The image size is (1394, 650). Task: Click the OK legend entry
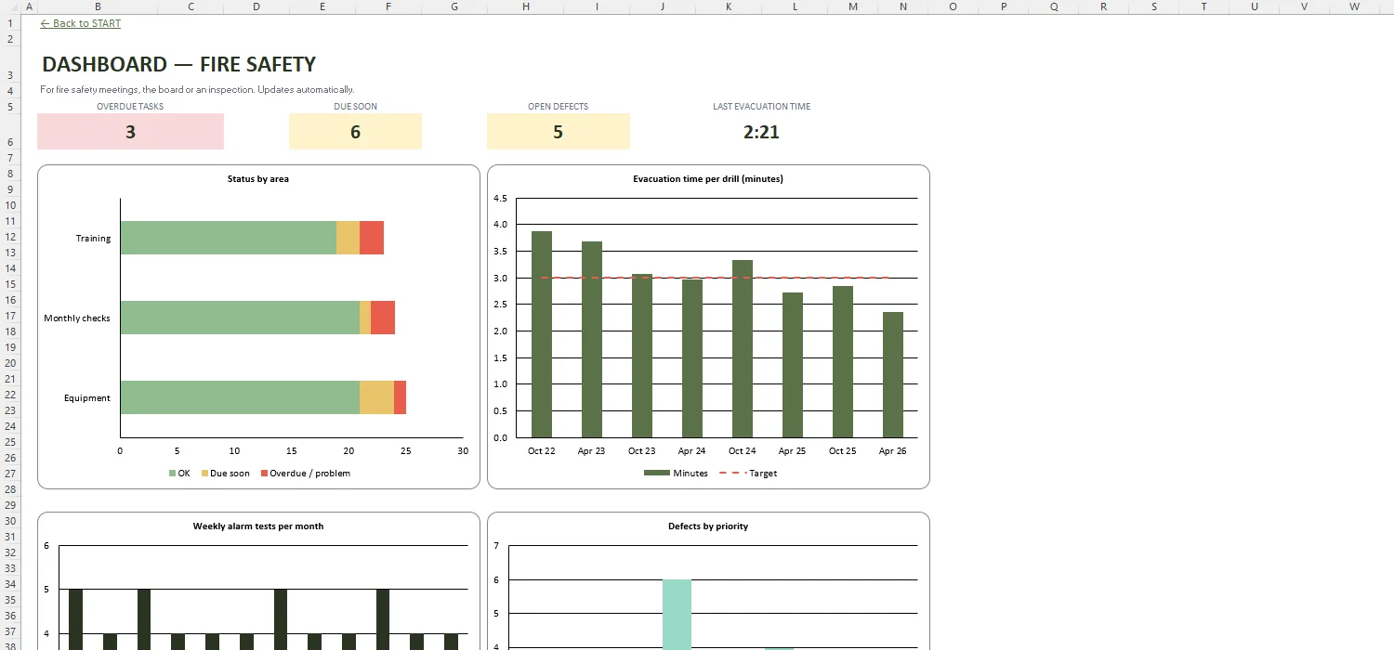179,474
